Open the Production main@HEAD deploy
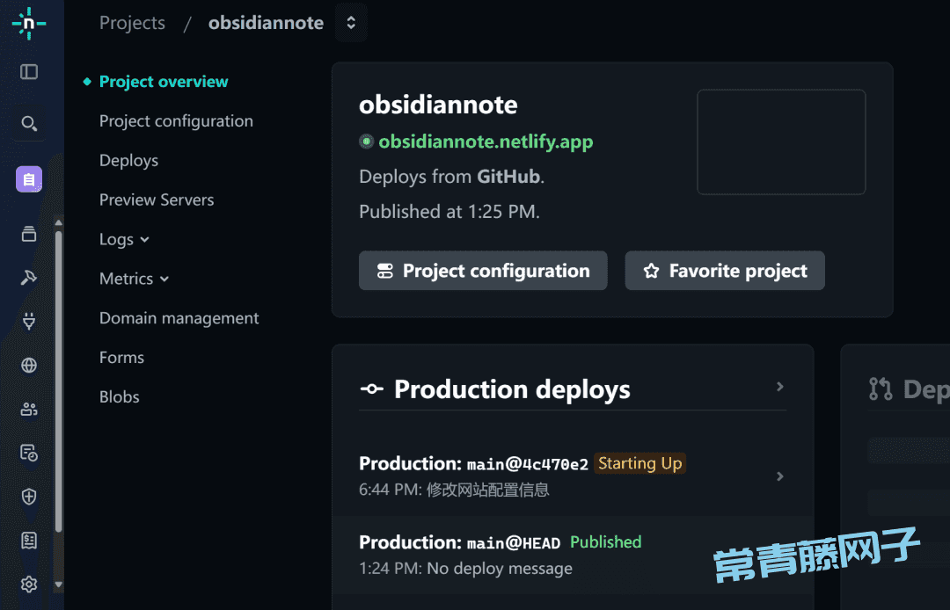 click(x=573, y=555)
